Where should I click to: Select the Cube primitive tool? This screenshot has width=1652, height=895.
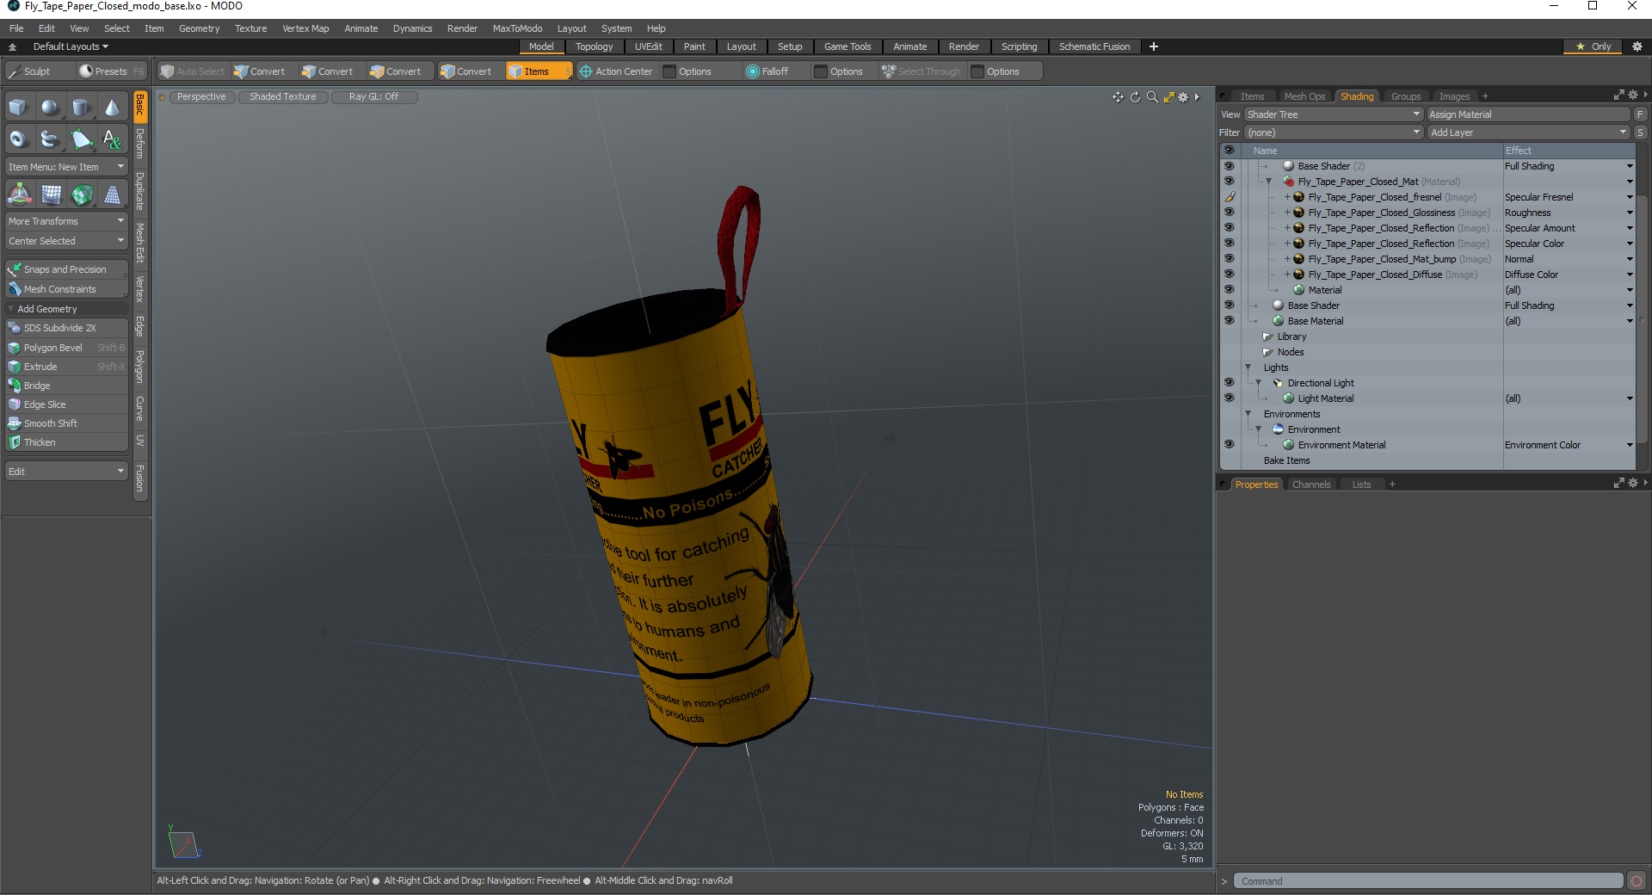click(x=19, y=108)
